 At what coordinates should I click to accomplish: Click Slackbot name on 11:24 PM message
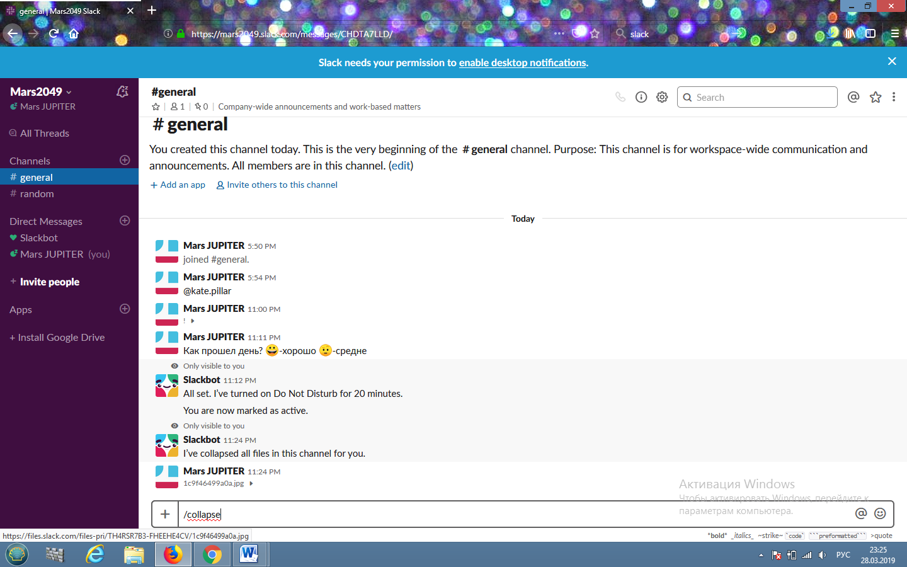tap(202, 440)
